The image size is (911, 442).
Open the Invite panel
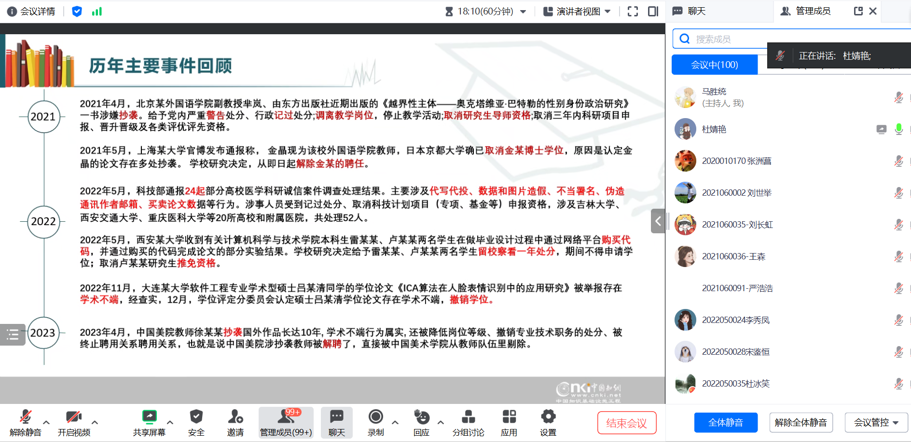tap(235, 422)
